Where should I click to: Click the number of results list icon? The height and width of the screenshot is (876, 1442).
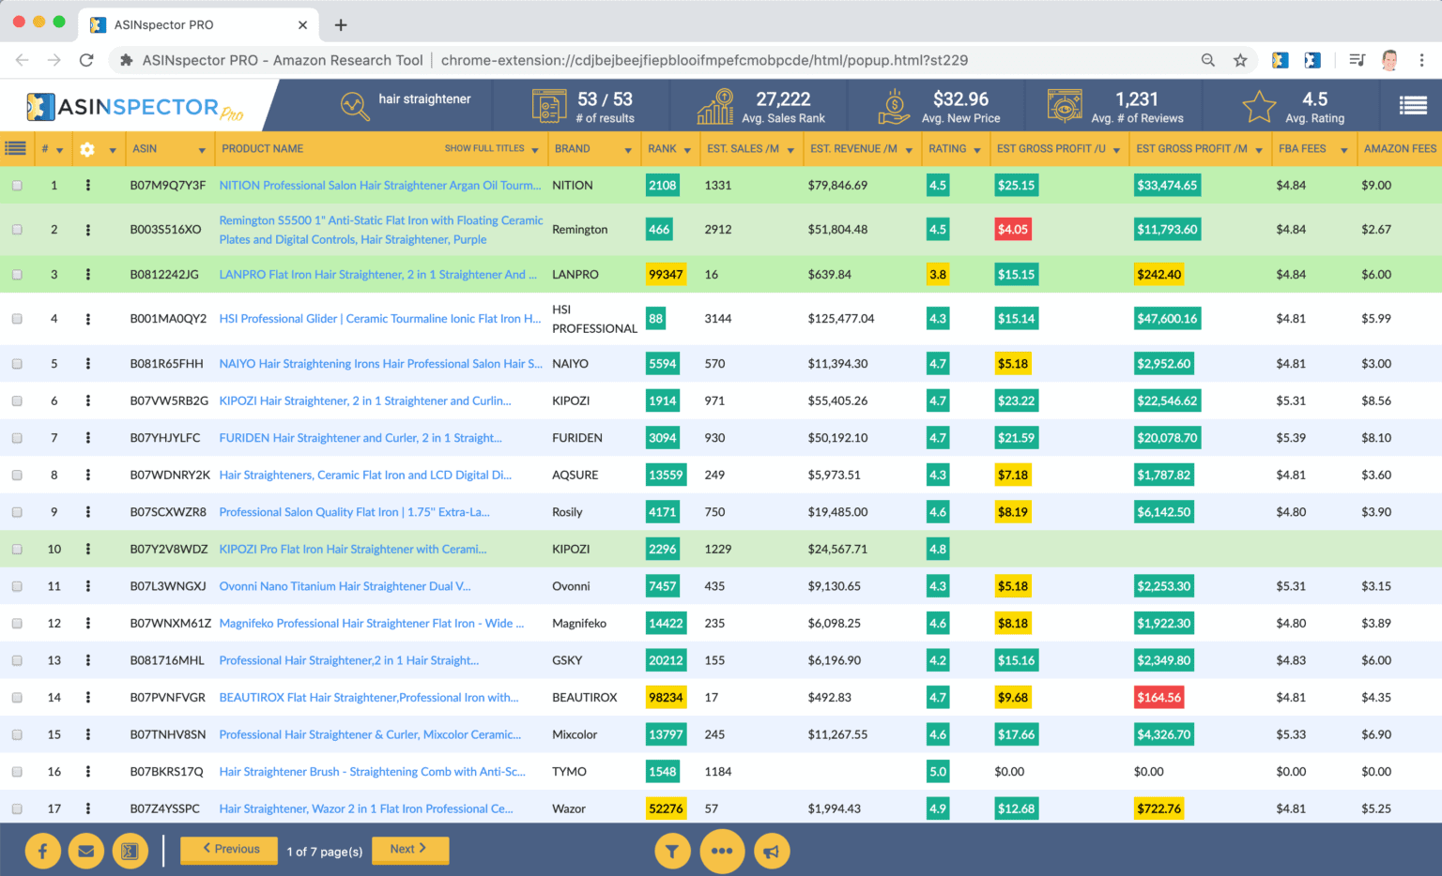pyautogui.click(x=549, y=106)
